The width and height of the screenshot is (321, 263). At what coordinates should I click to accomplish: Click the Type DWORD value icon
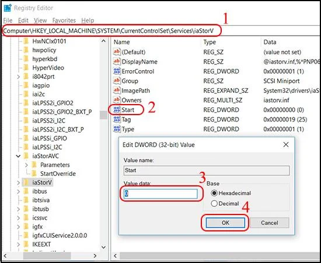117,129
